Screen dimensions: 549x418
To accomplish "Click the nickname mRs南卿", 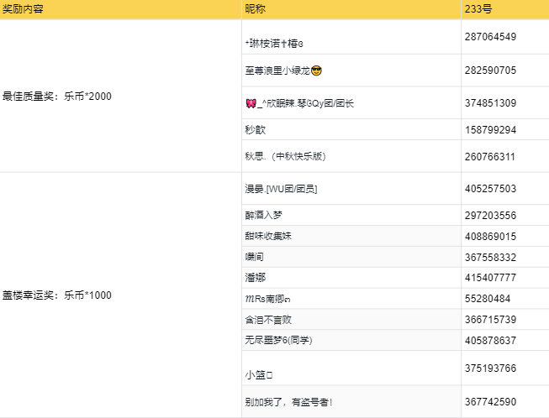I will pos(267,299).
